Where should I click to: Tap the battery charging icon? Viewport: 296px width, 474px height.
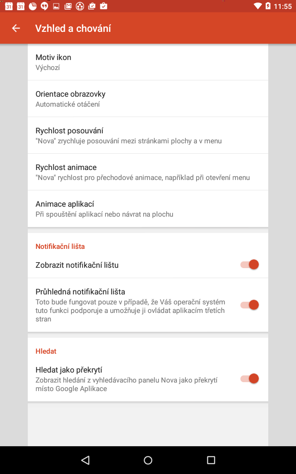[x=268, y=6]
